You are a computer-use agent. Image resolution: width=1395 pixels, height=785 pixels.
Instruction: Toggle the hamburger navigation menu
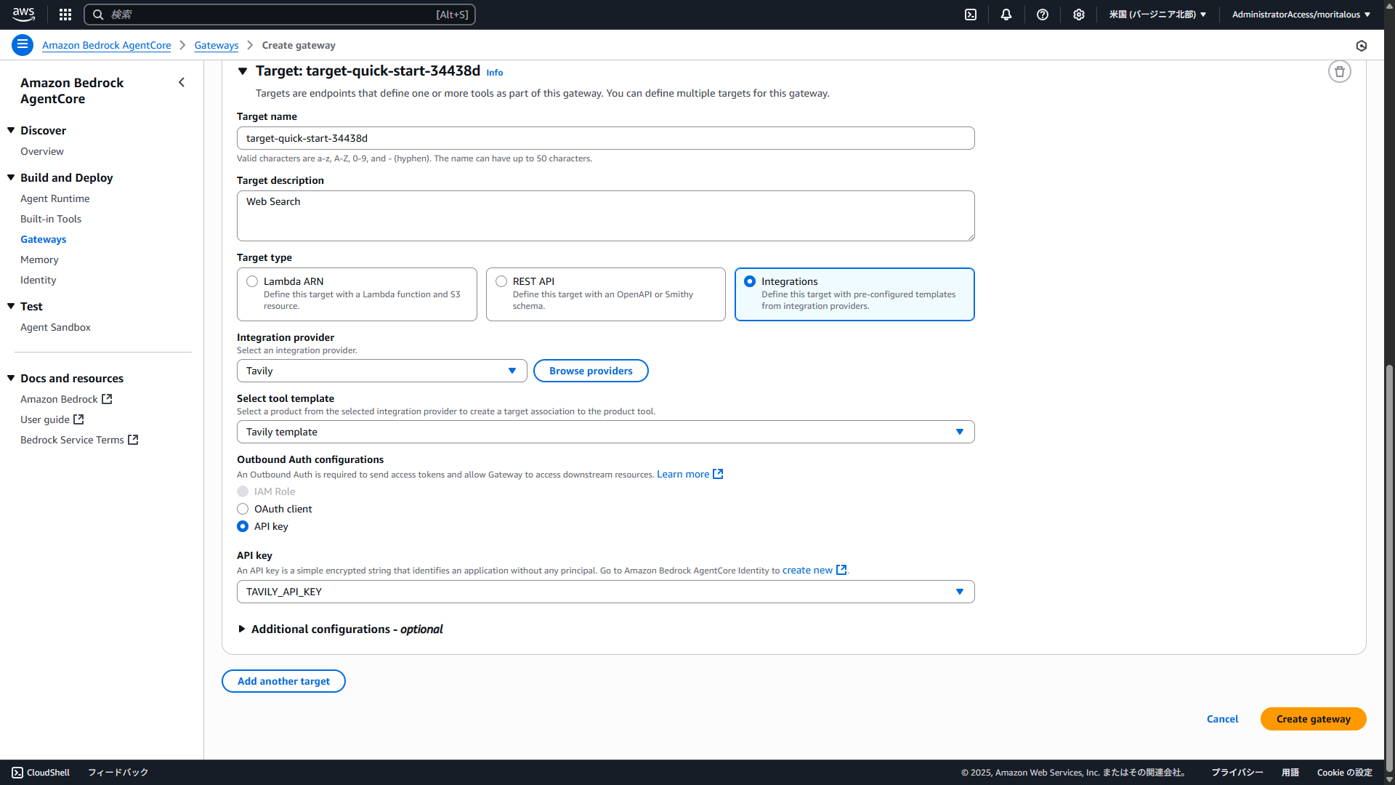pos(23,45)
